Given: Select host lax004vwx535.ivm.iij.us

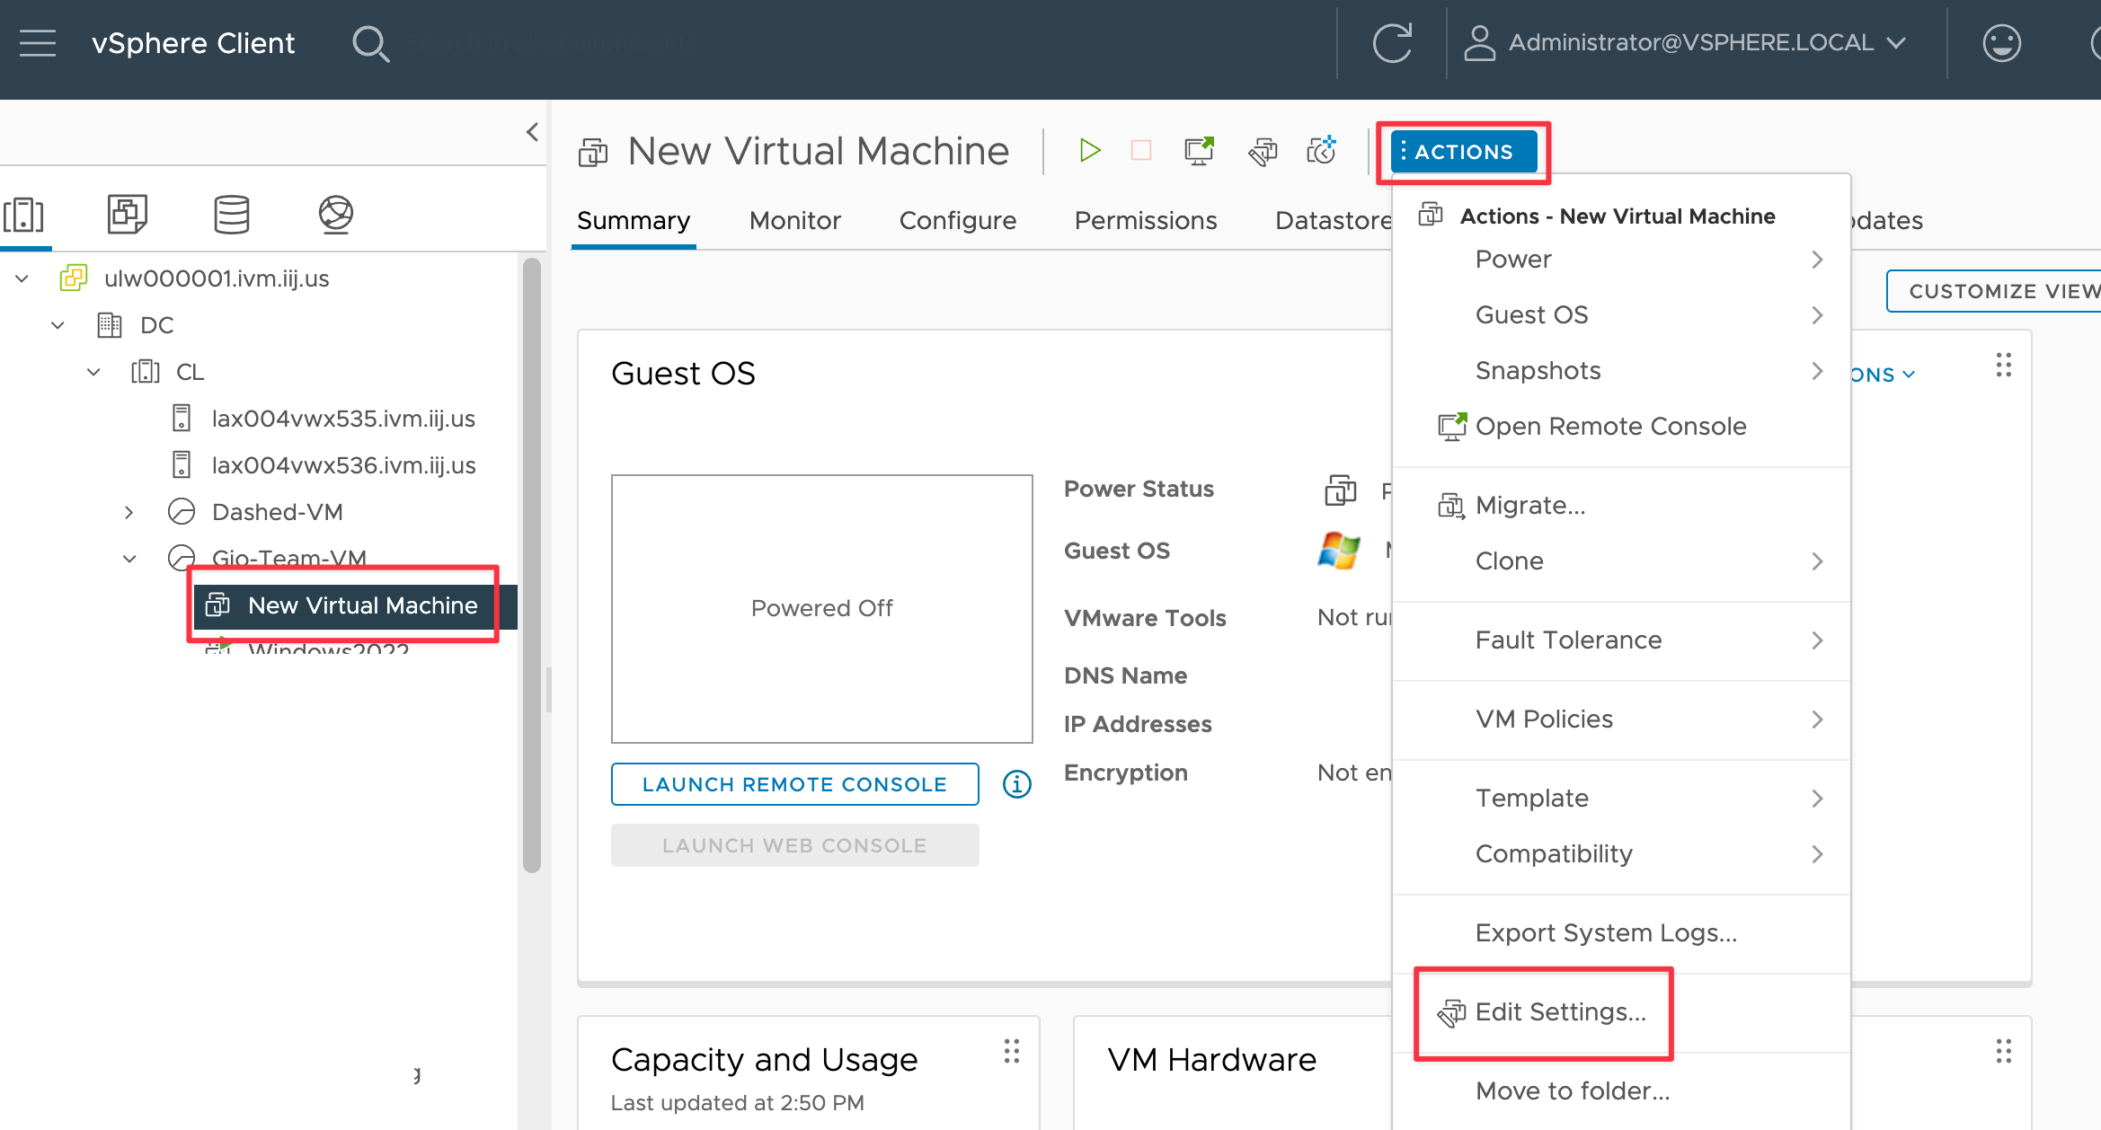Looking at the screenshot, I should point(342,419).
